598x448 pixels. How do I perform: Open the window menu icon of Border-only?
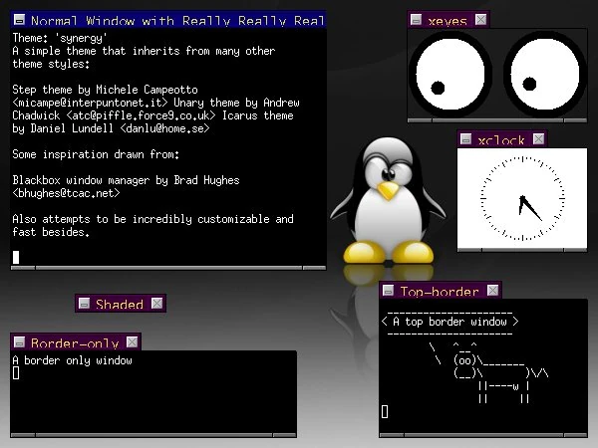pos(19,342)
